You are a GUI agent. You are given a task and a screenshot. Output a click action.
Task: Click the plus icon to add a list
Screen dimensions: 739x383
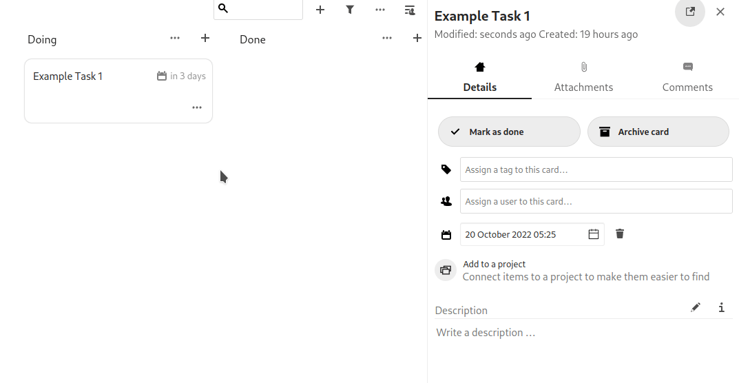pyautogui.click(x=320, y=10)
